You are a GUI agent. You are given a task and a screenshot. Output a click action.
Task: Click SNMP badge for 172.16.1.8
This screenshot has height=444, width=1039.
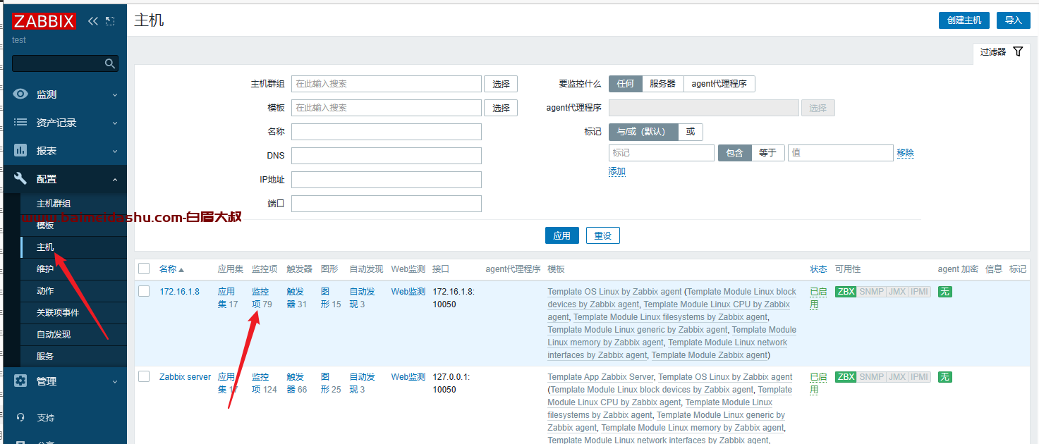(871, 292)
